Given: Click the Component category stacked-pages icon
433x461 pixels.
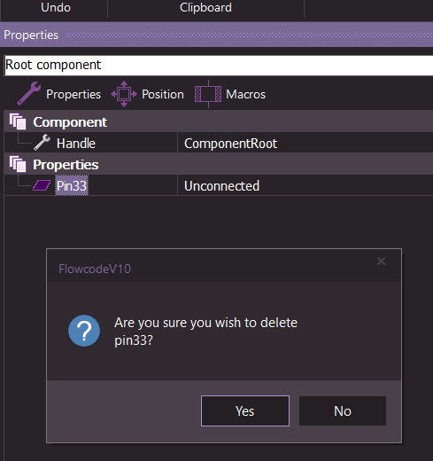Looking at the screenshot, I should [18, 121].
